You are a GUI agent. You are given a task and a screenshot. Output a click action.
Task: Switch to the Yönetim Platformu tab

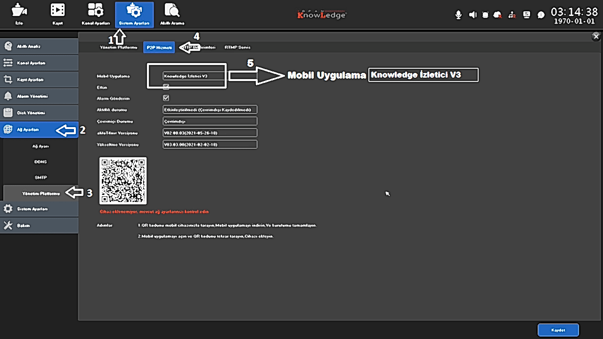118,47
